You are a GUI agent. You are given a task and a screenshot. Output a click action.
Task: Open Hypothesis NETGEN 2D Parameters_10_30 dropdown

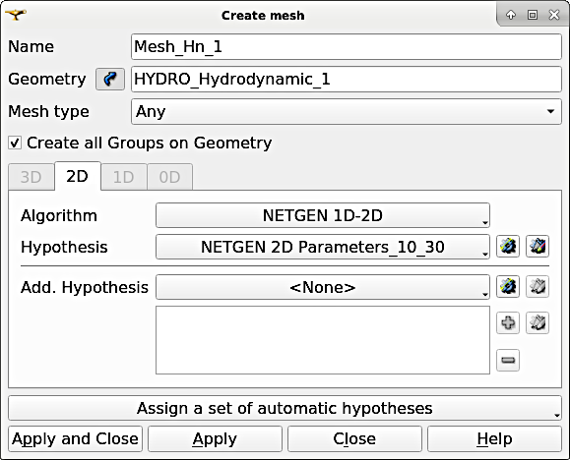pyautogui.click(x=323, y=247)
